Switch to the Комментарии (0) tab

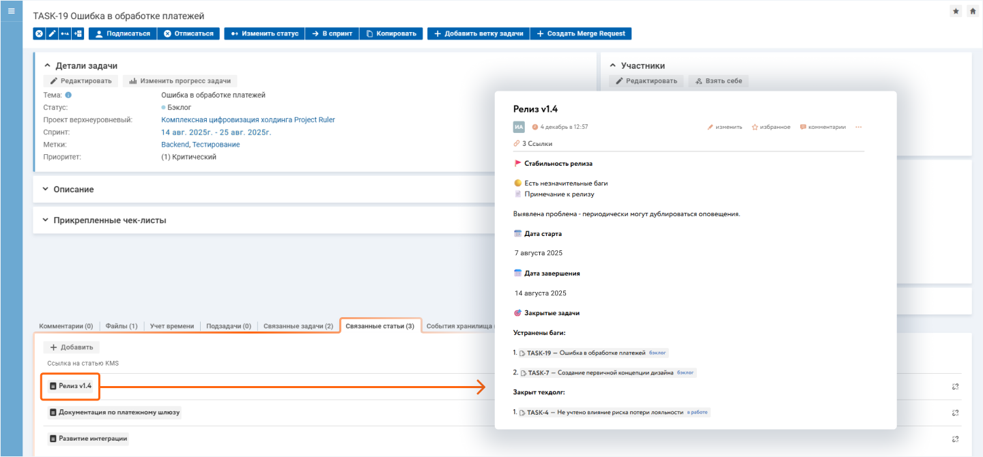click(66, 326)
